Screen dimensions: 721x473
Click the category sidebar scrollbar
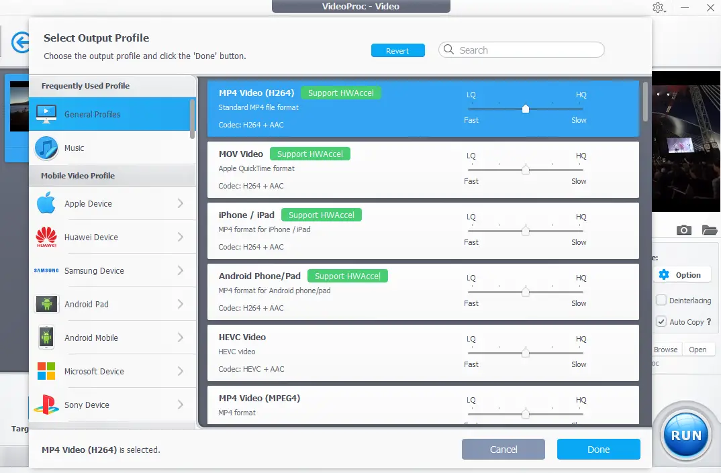click(x=192, y=119)
